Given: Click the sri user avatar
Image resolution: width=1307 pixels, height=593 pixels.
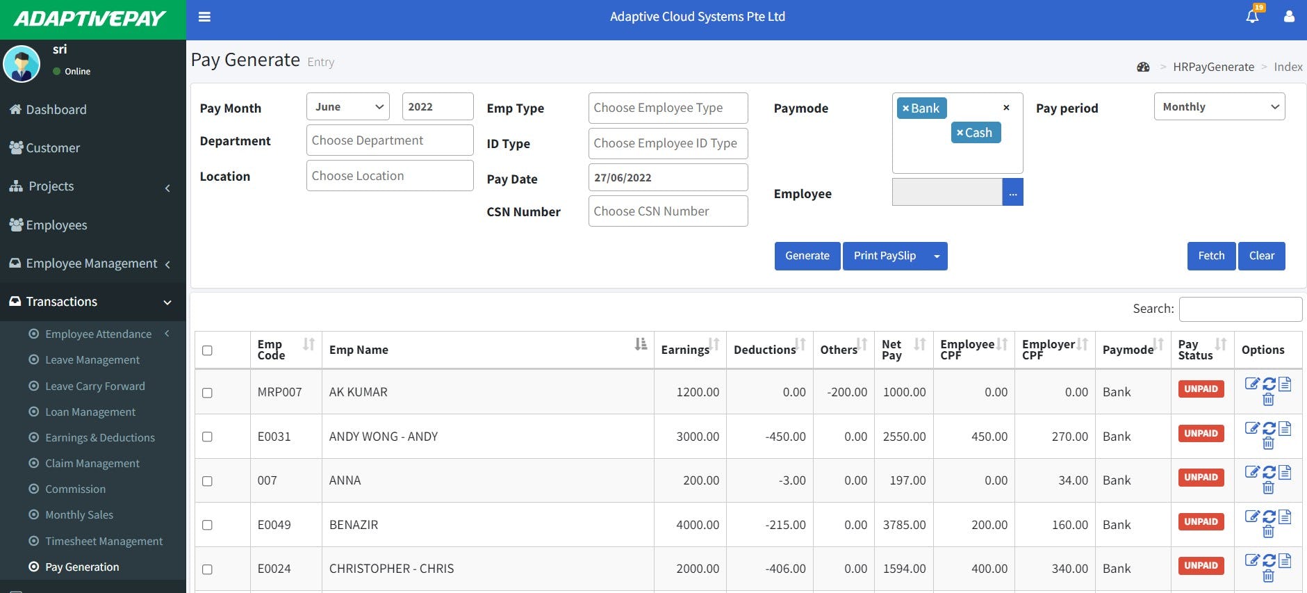Looking at the screenshot, I should 22,63.
